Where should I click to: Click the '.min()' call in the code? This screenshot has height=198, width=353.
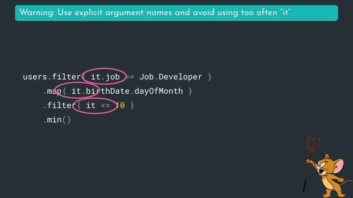(57, 120)
